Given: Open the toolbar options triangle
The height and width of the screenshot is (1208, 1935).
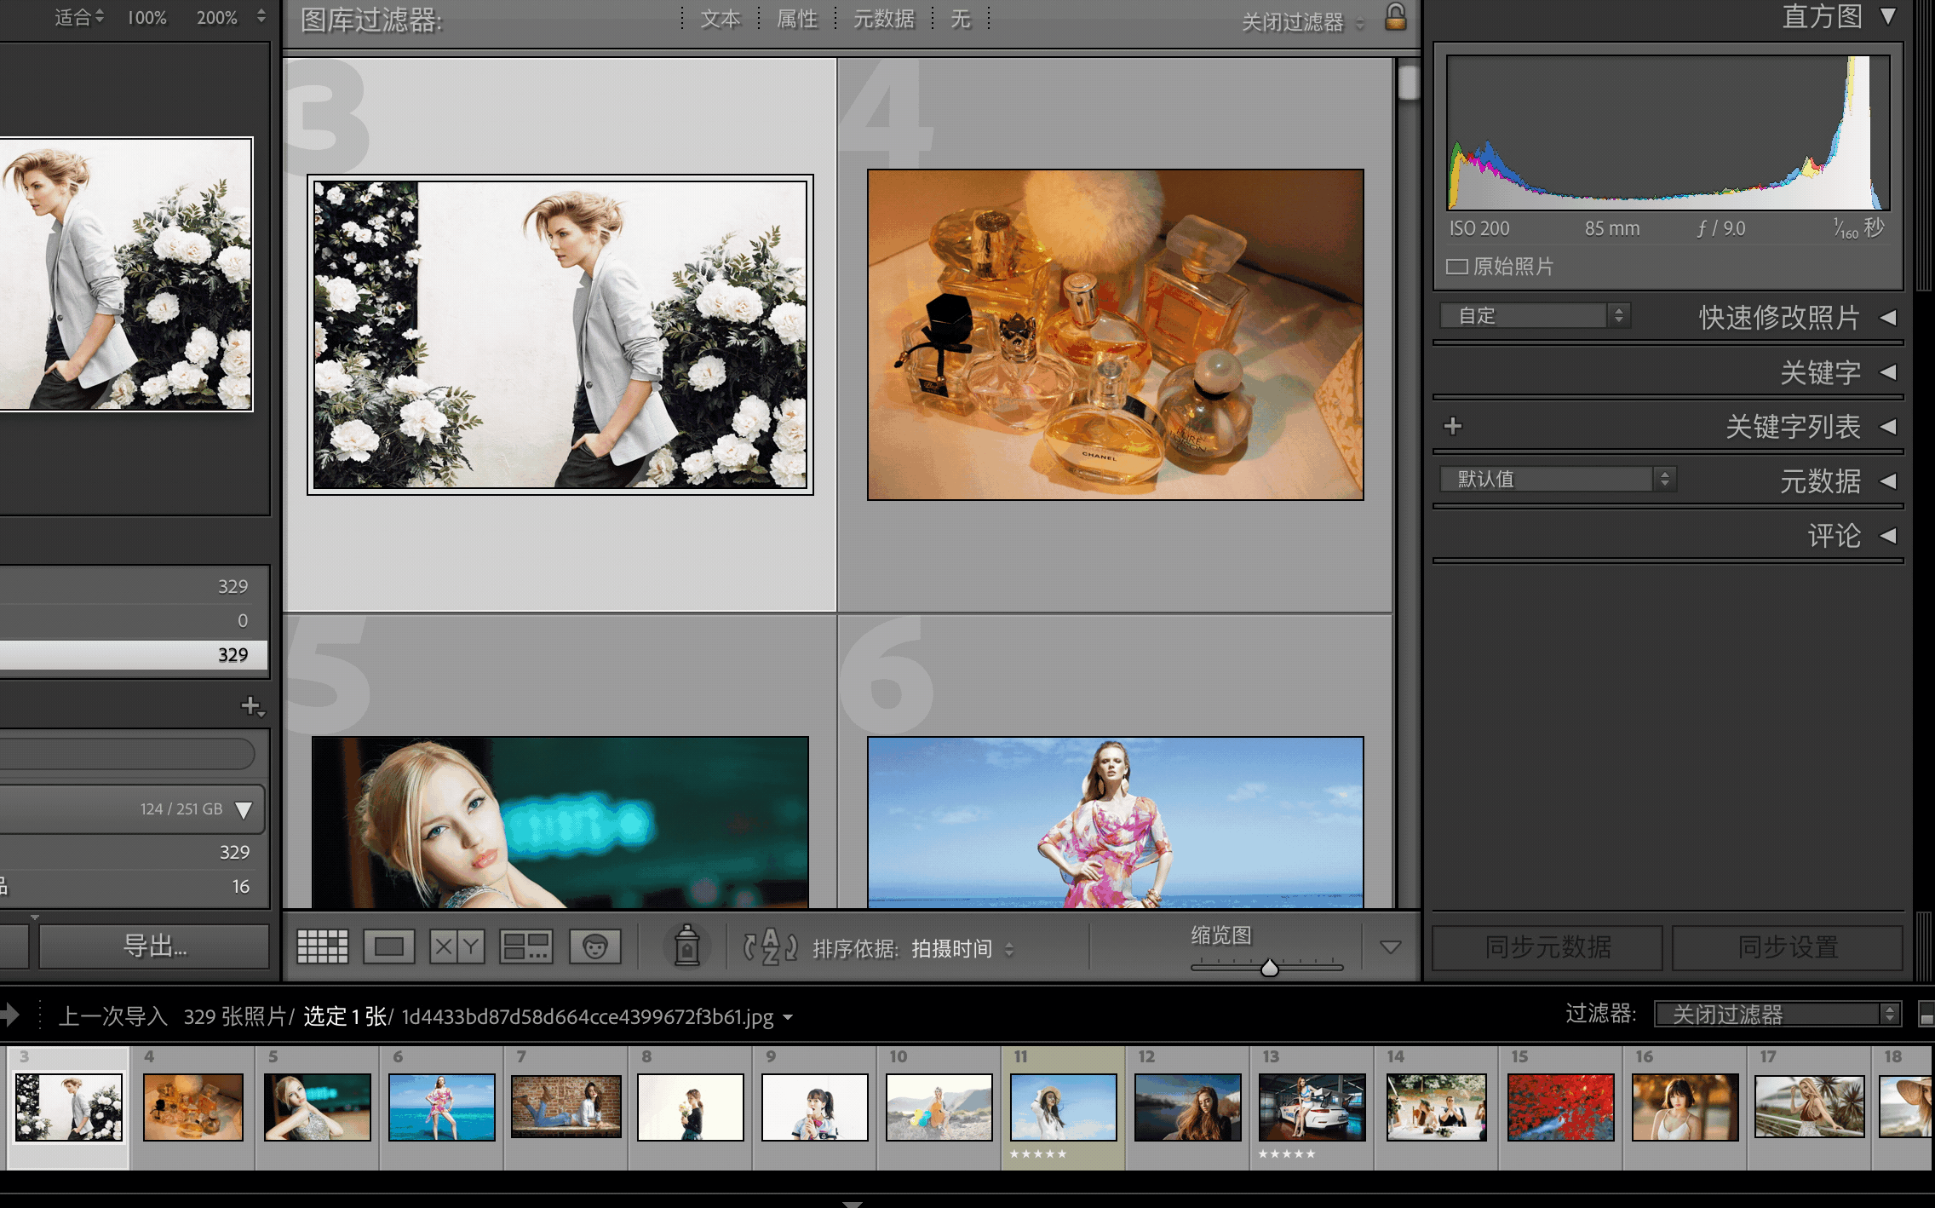Looking at the screenshot, I should tap(1390, 946).
